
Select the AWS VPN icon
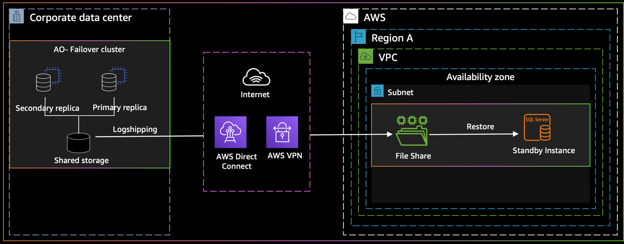tap(282, 132)
